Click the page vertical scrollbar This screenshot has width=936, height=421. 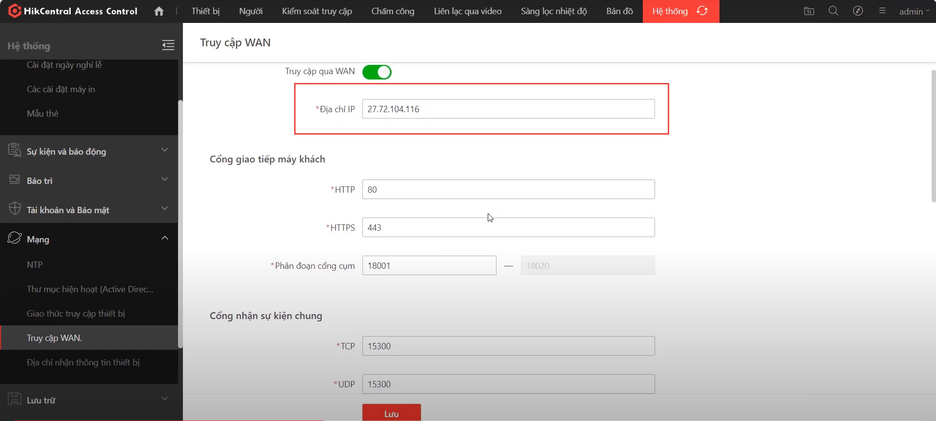tap(933, 137)
